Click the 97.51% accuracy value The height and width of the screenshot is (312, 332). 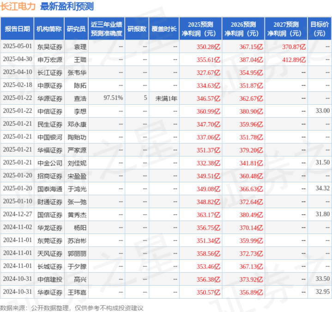pyautogui.click(x=113, y=98)
